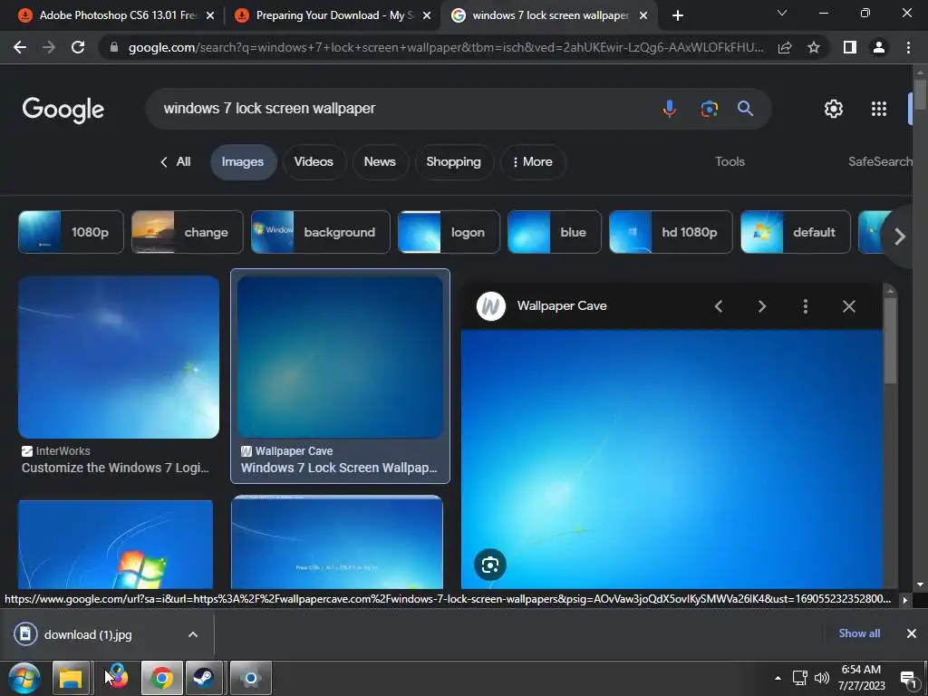Open the Wallpaper Cave source title

pyautogui.click(x=562, y=306)
